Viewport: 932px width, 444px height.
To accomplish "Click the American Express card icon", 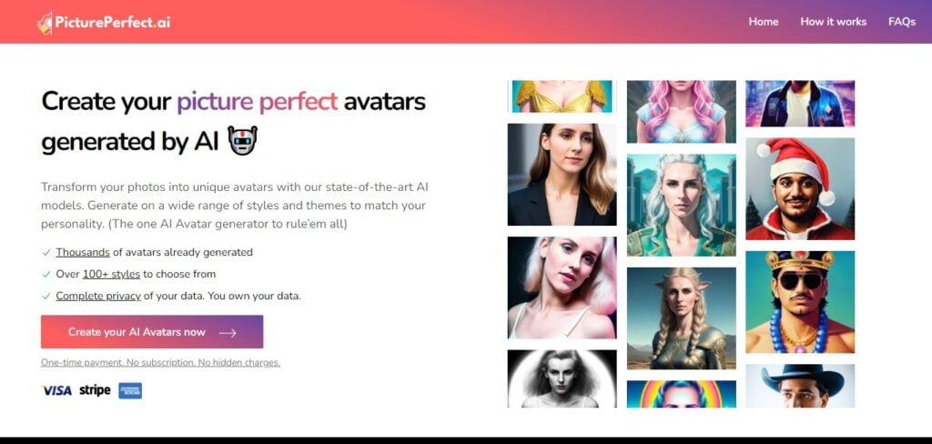I will pos(130,390).
